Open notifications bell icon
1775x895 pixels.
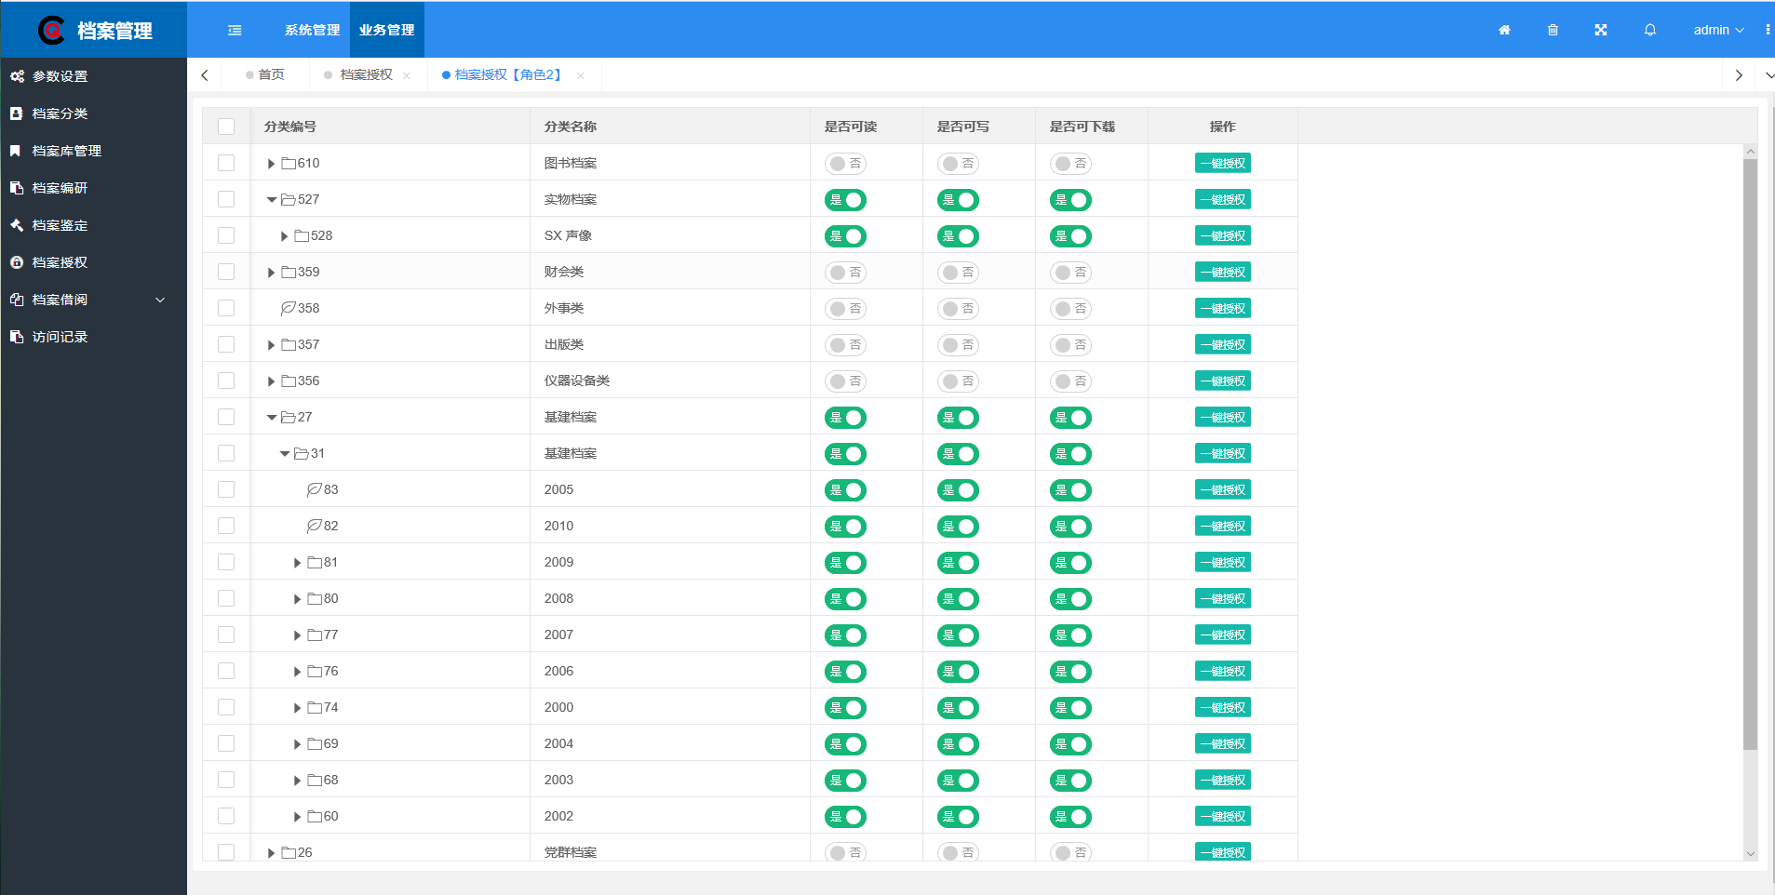(1650, 30)
